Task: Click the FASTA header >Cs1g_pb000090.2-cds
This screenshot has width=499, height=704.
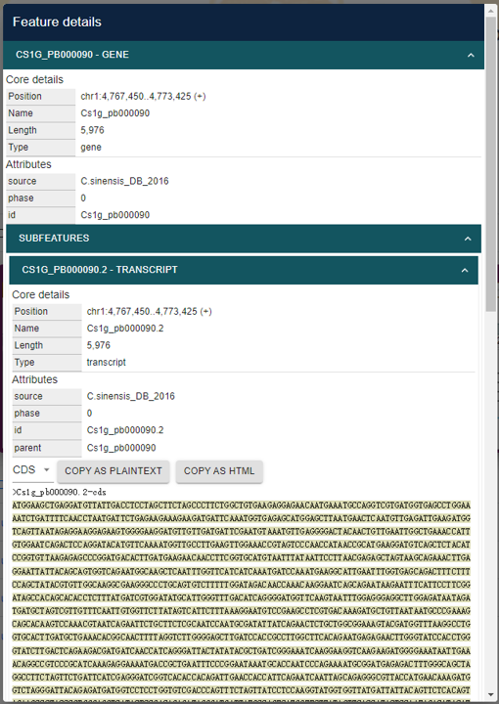Action: (x=60, y=492)
